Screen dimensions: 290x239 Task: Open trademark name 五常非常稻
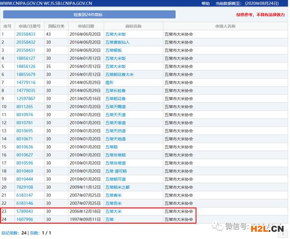[x=116, y=155]
